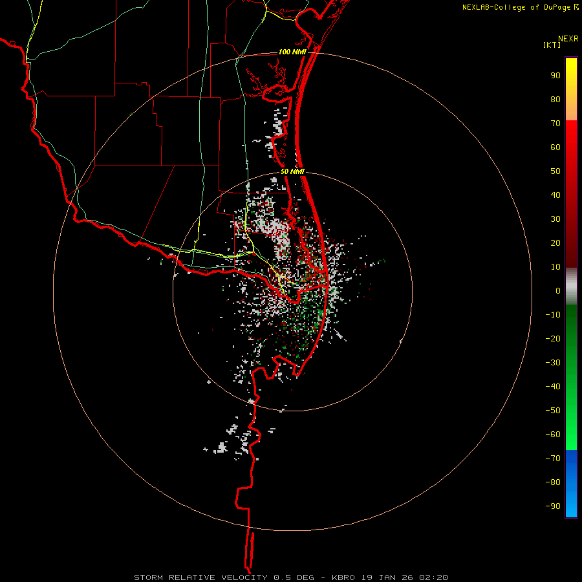The image size is (582, 582).
Task: Click the blue bottom segment of the color bar
Action: (x=571, y=484)
